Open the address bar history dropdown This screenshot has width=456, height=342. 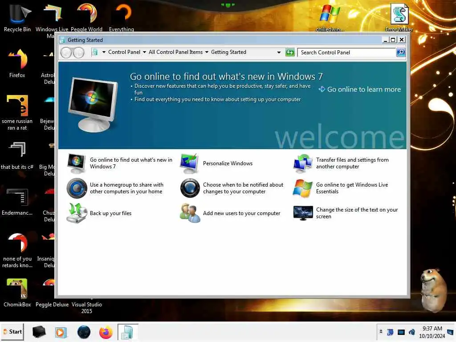click(279, 53)
